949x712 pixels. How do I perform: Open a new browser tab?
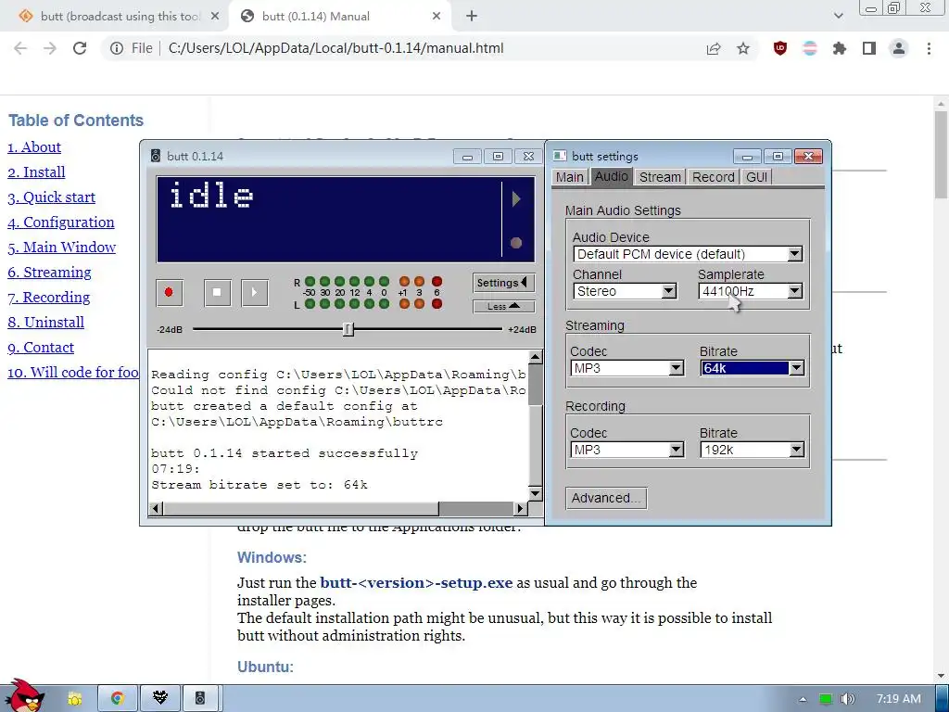point(472,17)
